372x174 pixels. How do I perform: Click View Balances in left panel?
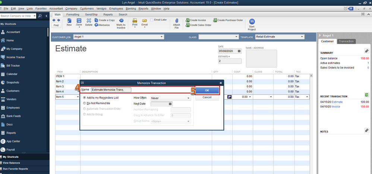[x=12, y=163]
